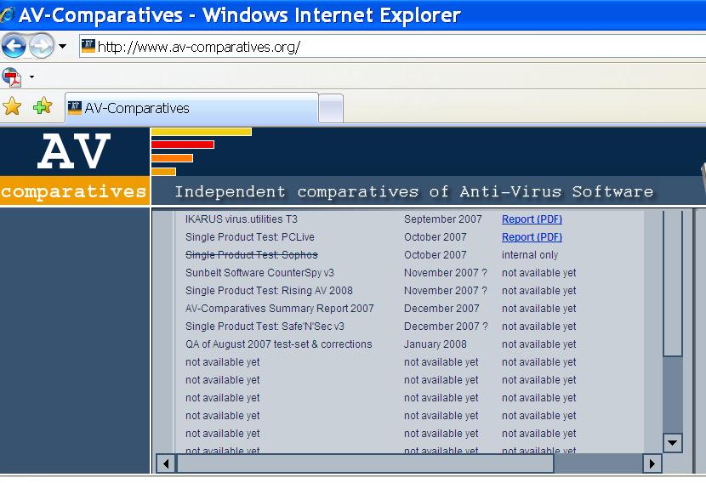This screenshot has width=706, height=483.
Task: Click the tagline 'Independent comparatives of Anti-Virus Software'
Action: click(x=413, y=192)
